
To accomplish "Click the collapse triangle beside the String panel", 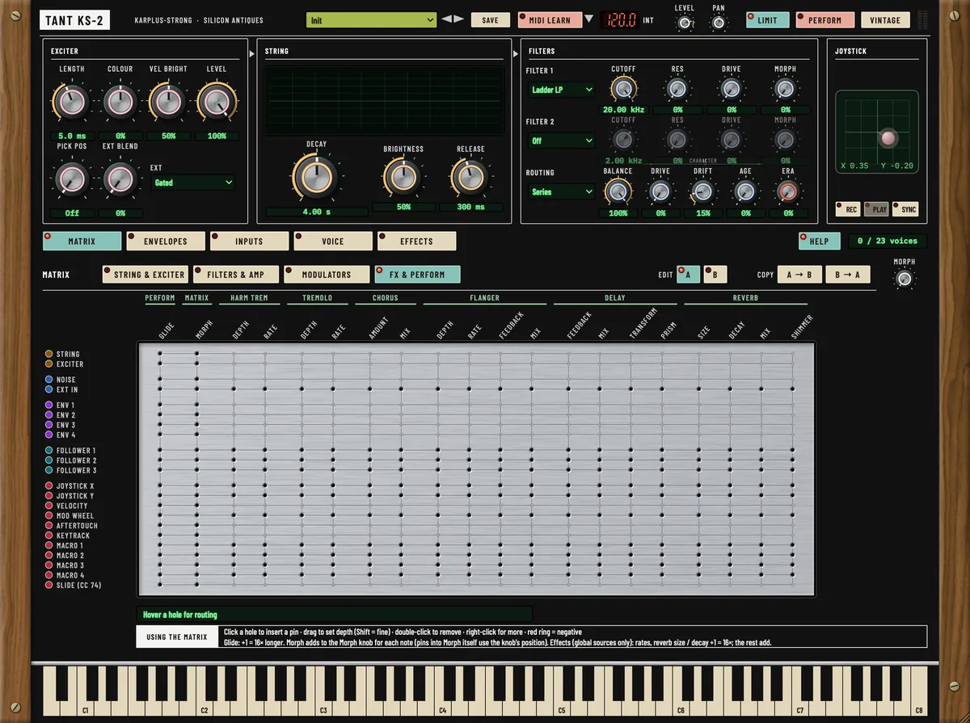I will (x=252, y=53).
